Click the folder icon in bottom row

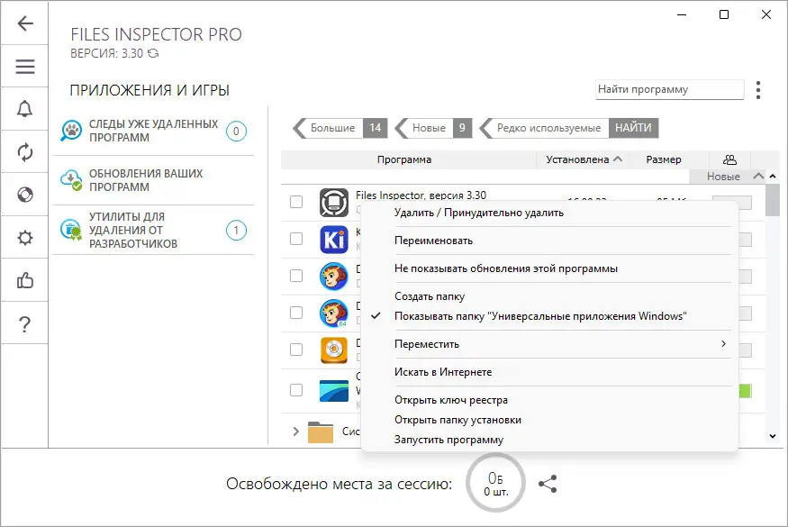[321, 432]
